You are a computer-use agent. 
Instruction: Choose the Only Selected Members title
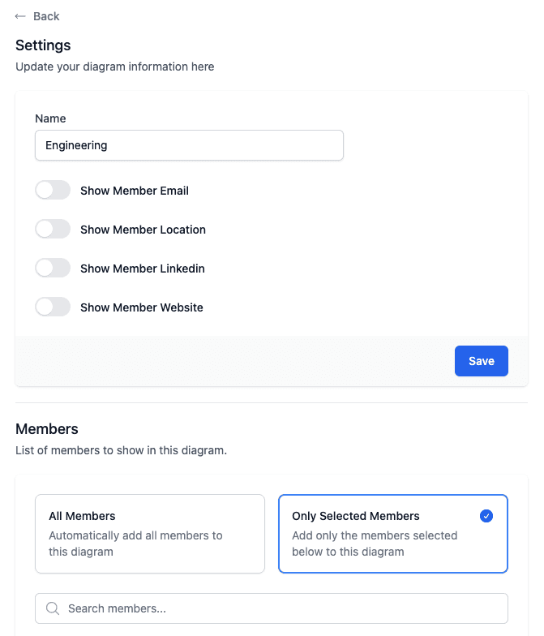[x=356, y=516]
